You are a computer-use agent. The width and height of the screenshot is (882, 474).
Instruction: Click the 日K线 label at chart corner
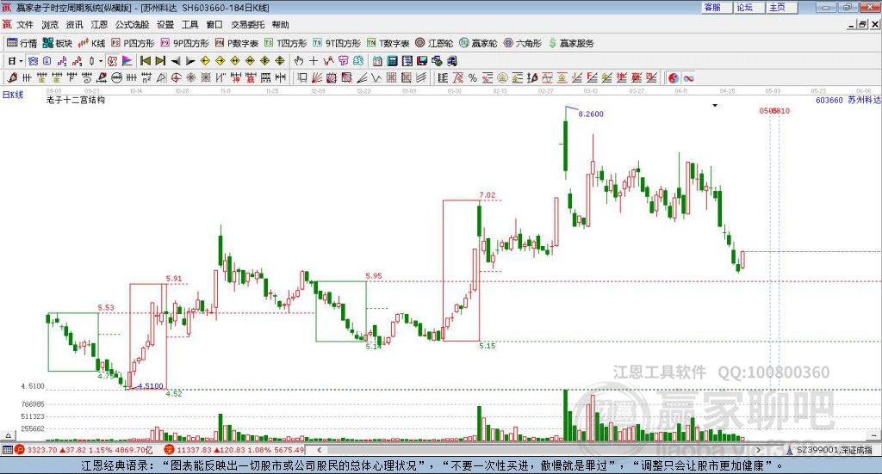[13, 95]
